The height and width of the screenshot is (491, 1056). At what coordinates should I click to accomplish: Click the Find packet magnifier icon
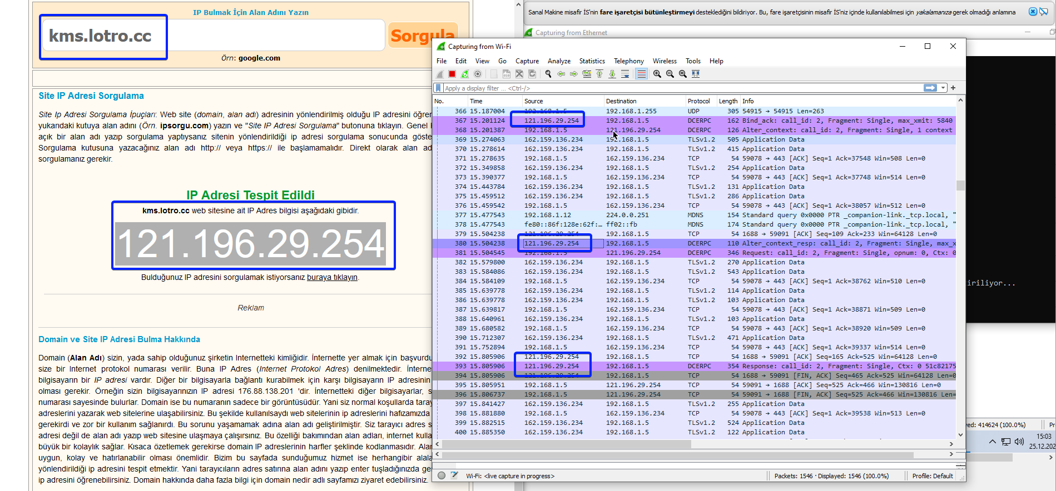[x=548, y=74]
